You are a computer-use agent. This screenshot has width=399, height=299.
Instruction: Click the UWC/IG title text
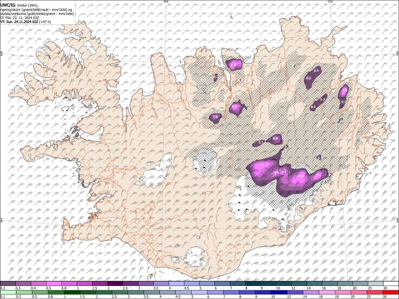(x=7, y=5)
